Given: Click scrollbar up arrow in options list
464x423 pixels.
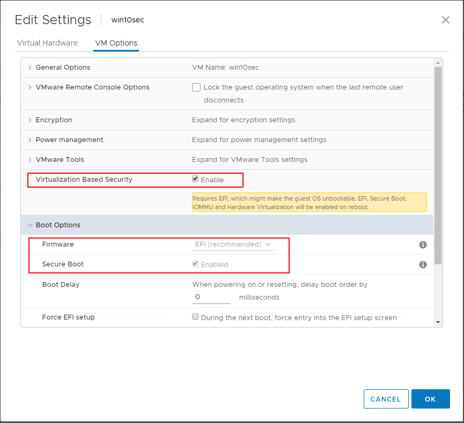Looking at the screenshot, I should click(x=438, y=63).
